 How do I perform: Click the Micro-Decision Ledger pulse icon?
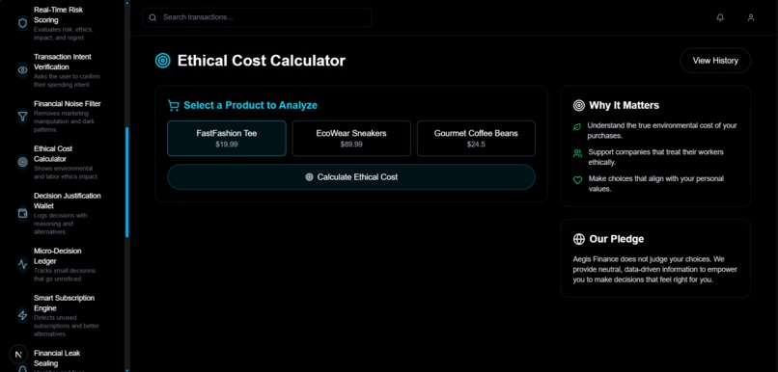(23, 264)
